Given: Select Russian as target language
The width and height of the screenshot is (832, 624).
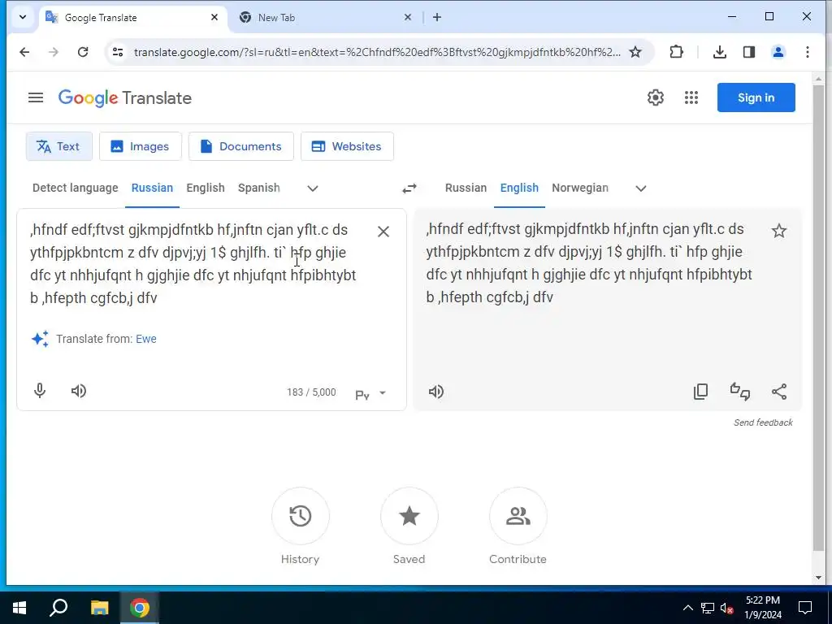Looking at the screenshot, I should pyautogui.click(x=466, y=188).
